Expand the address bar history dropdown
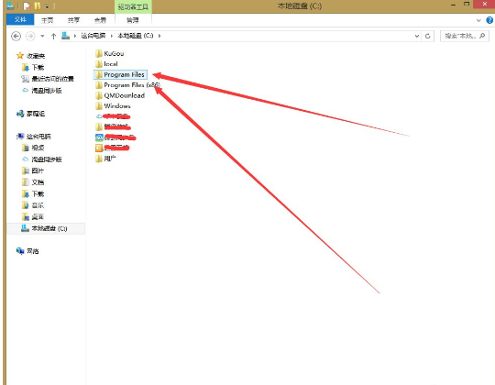 [417, 36]
